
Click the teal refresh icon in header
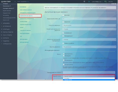tap(89, 1)
